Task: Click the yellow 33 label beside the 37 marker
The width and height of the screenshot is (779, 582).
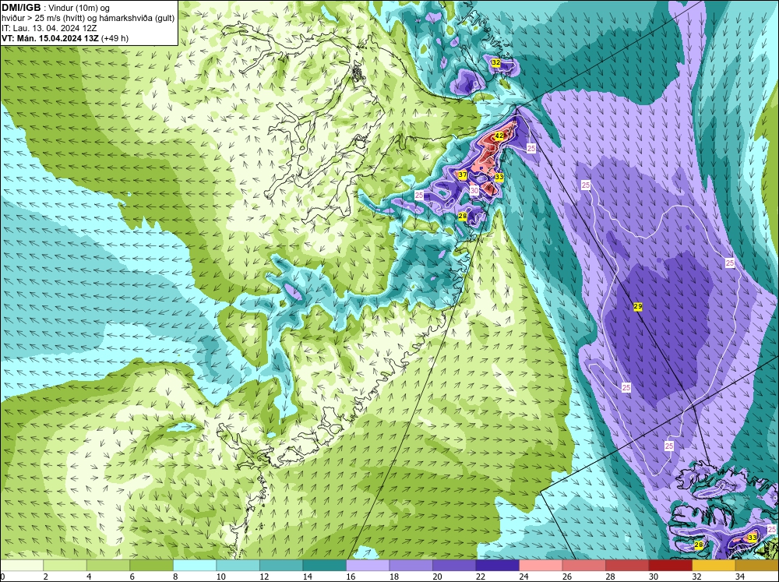Action: click(499, 177)
